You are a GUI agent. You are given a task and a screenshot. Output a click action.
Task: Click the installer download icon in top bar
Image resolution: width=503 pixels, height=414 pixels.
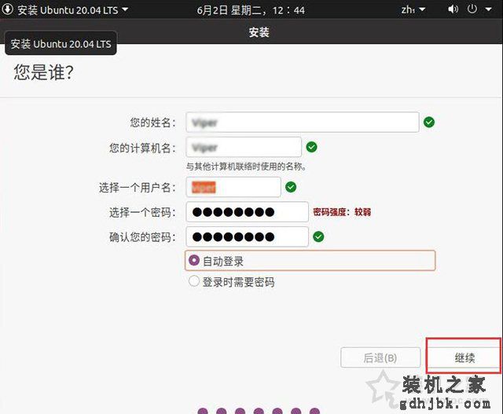tap(7, 9)
